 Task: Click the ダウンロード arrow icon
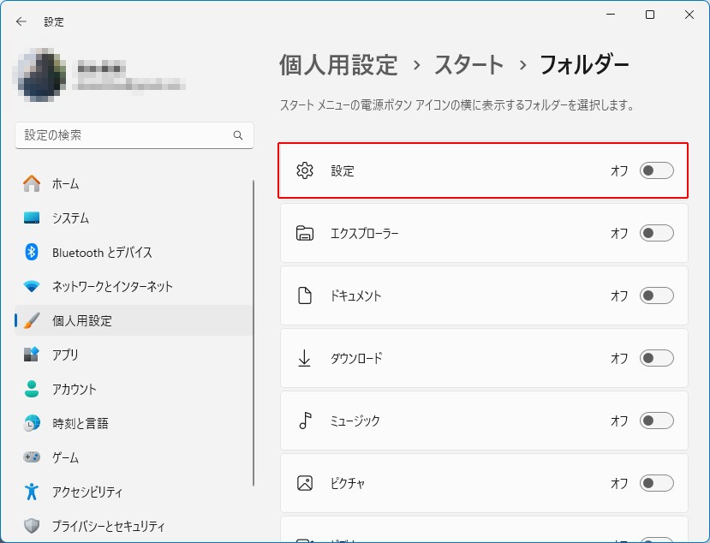(x=305, y=358)
